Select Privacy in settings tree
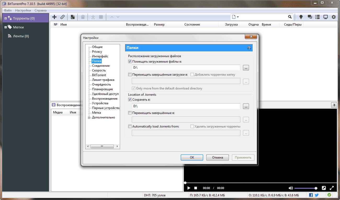 pos(97,52)
